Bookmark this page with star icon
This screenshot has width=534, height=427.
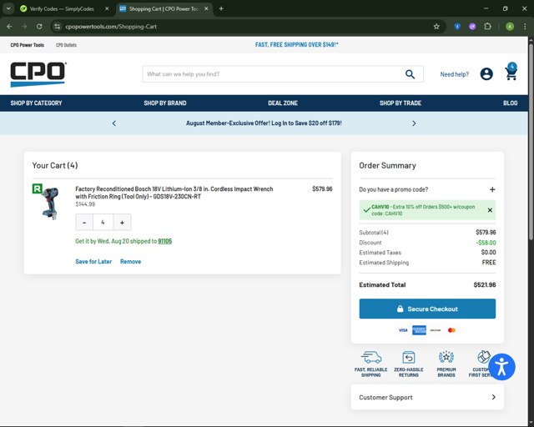tap(436, 27)
